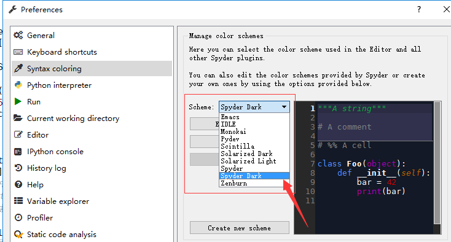Click the Syntax coloring eyedropper icon
This screenshot has height=242, width=451.
pos(18,68)
